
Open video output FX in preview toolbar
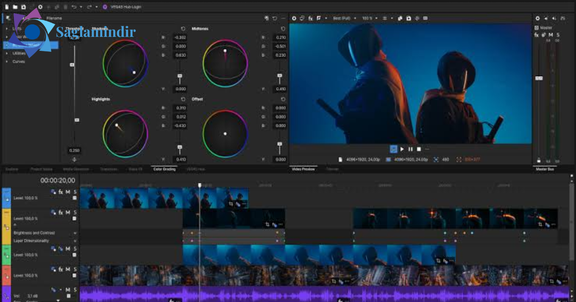(x=311, y=18)
